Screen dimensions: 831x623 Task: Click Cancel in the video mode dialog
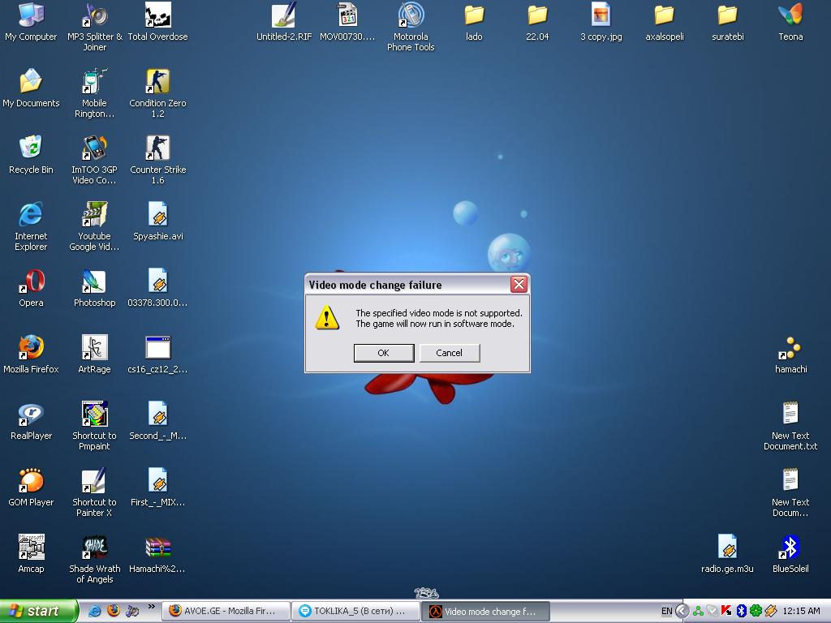(x=450, y=353)
